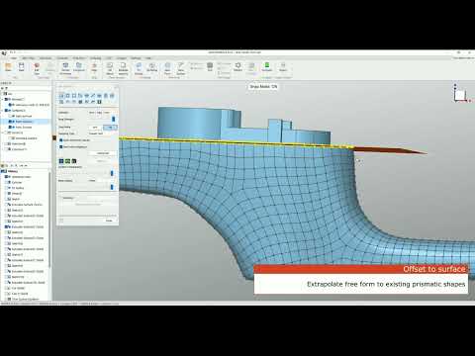475x356 pixels.
Task: Click the red Exit tool icon in the ribbon
Action: point(37,65)
